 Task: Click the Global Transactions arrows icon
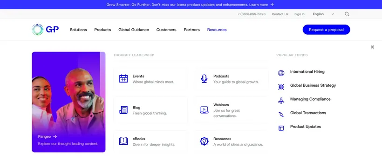[x=281, y=114]
